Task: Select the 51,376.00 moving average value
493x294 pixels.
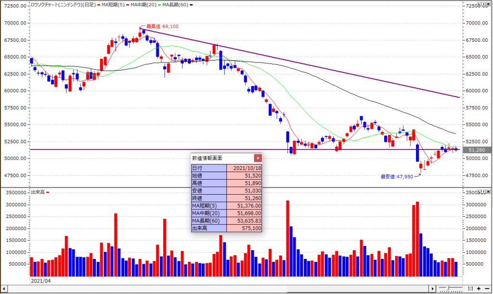Action: [244, 206]
